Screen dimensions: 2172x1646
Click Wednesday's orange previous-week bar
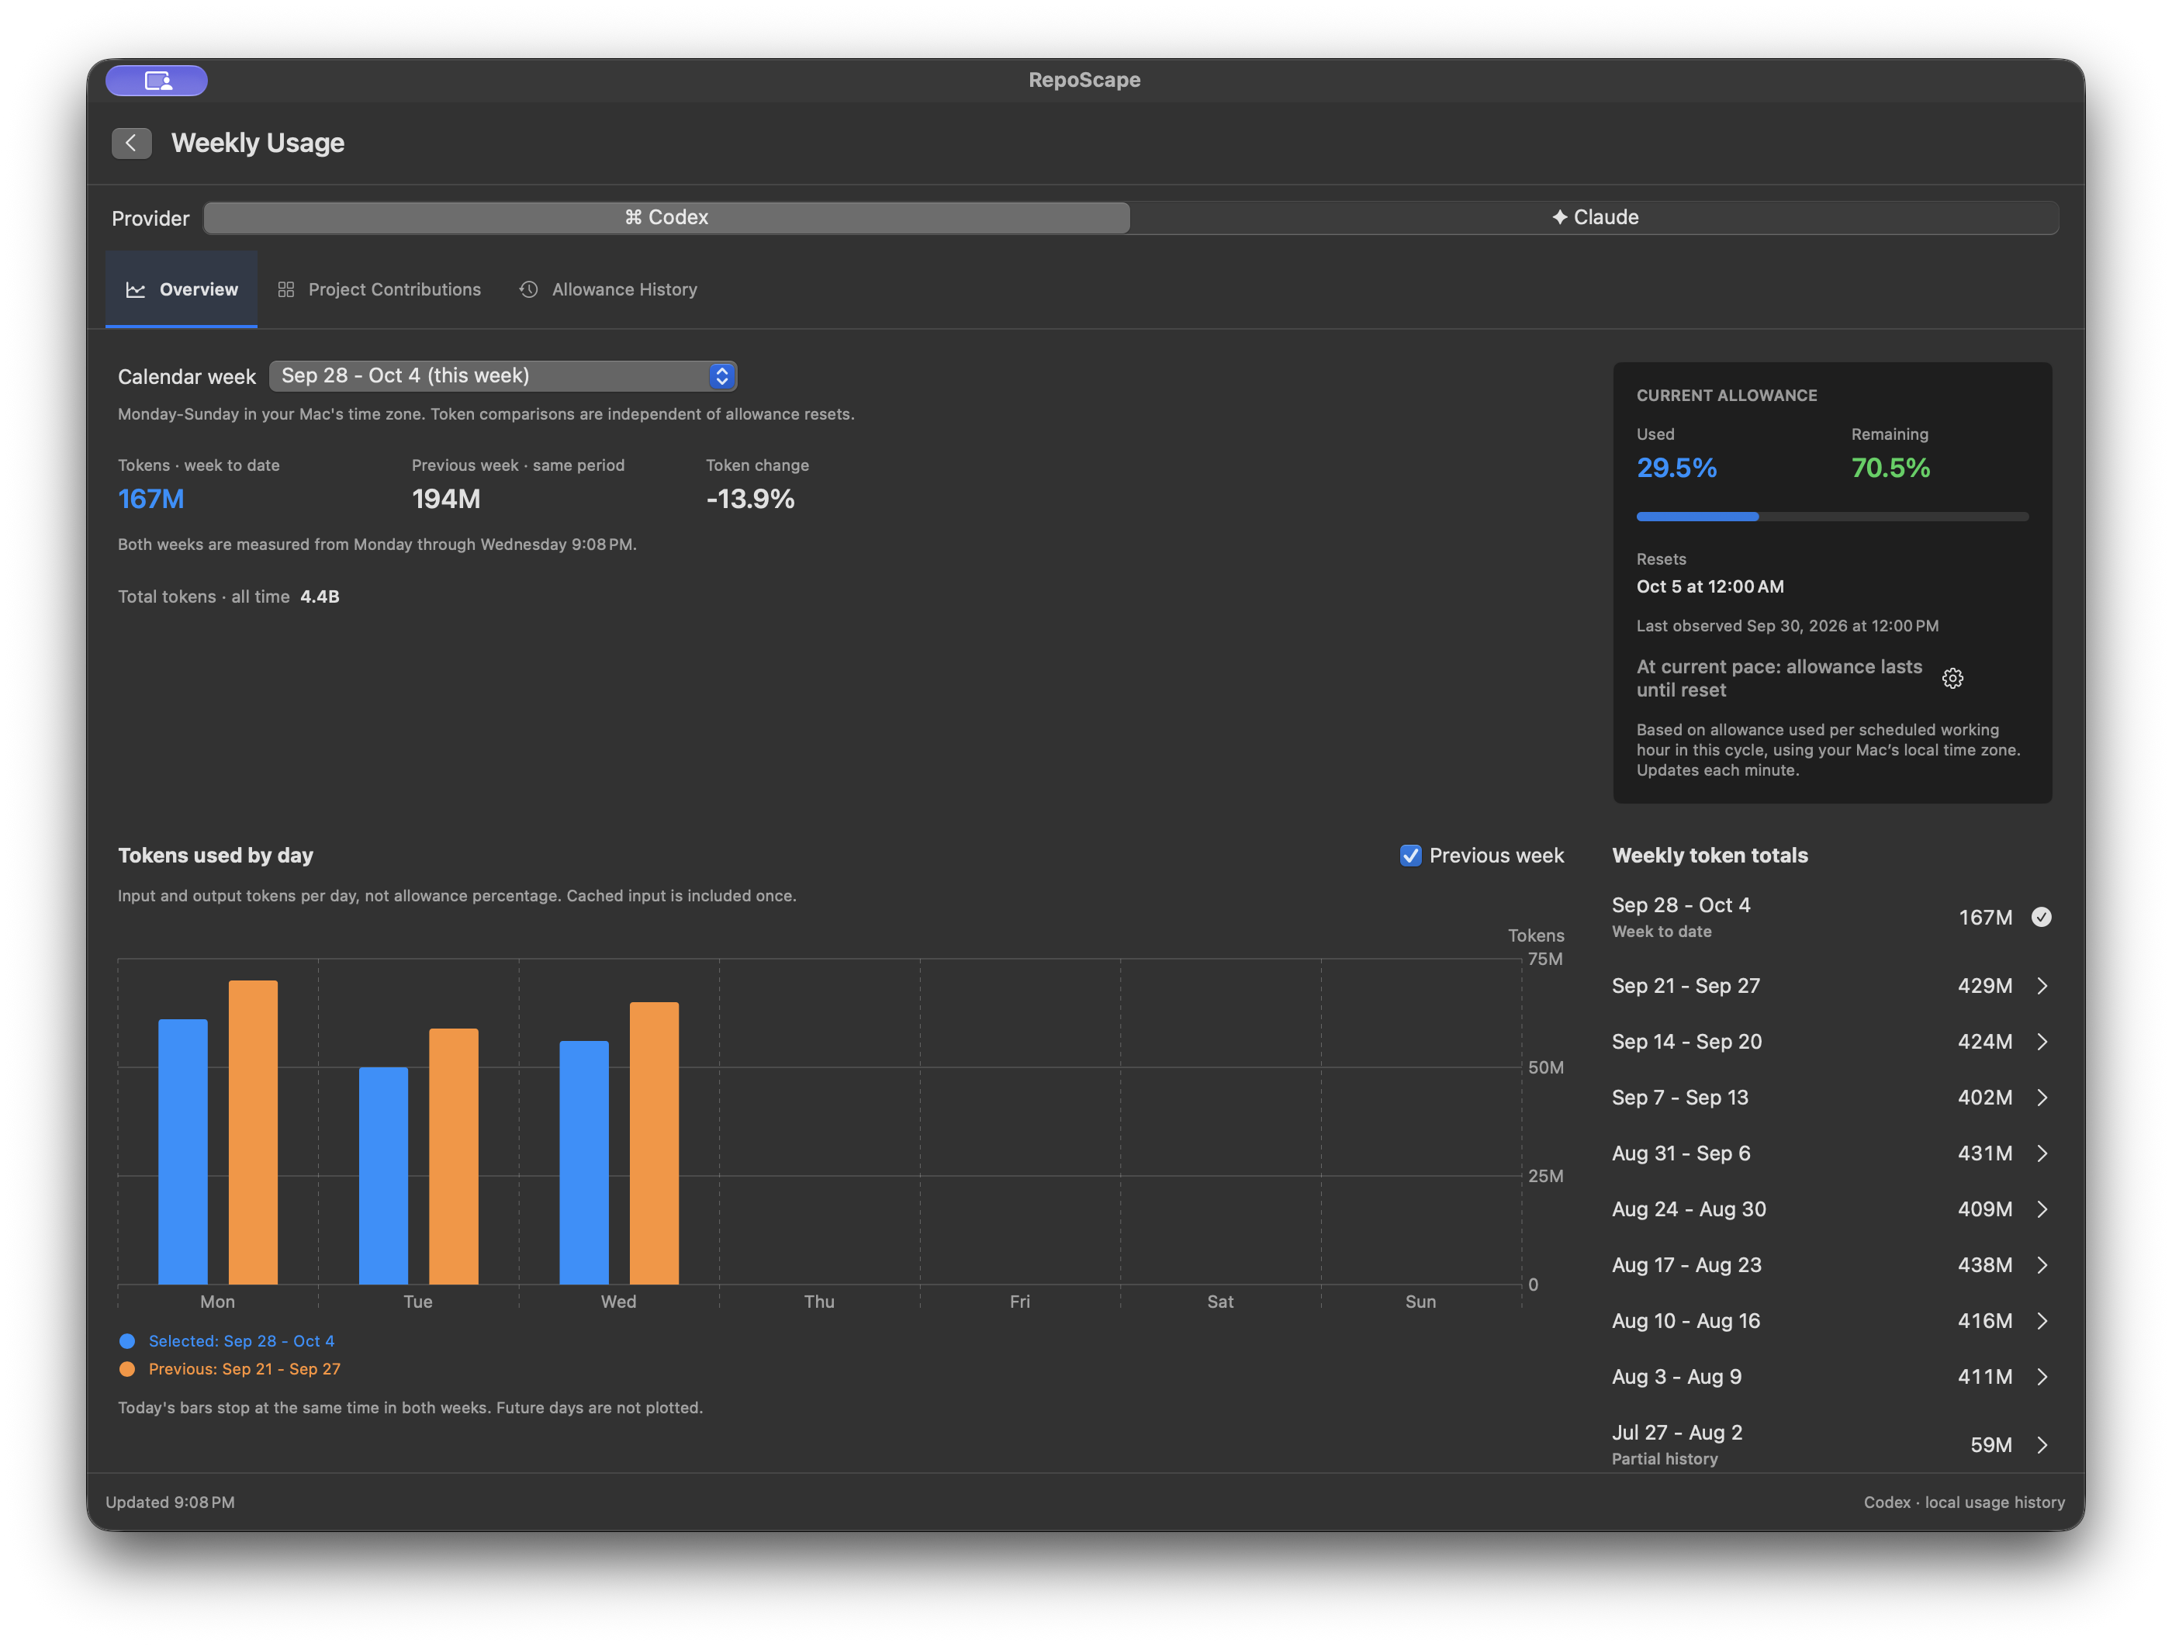[x=654, y=1143]
